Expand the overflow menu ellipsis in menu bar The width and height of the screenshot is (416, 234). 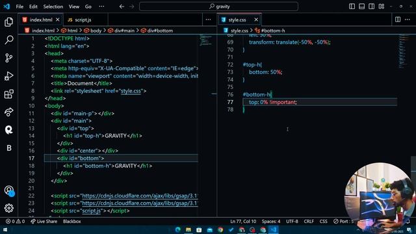point(101,6)
